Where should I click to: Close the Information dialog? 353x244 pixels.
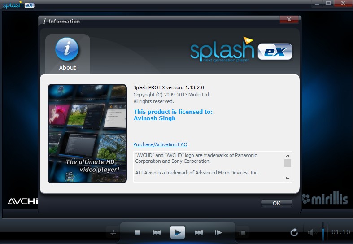point(289,20)
